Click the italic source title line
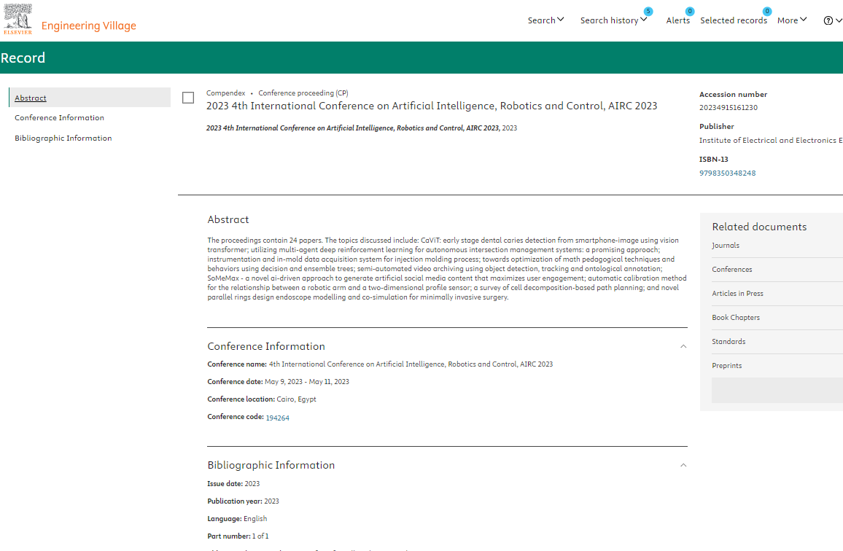Viewport: 843px width, 551px height. tap(353, 128)
